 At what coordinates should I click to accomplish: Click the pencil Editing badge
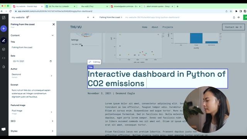point(94,62)
